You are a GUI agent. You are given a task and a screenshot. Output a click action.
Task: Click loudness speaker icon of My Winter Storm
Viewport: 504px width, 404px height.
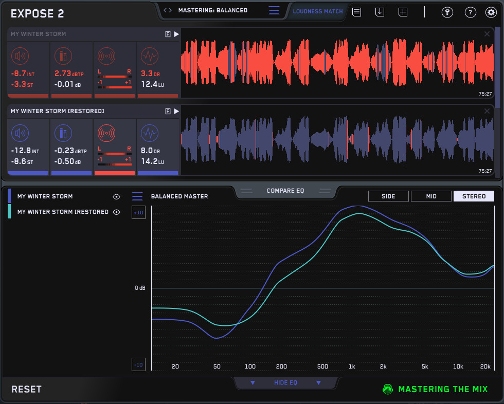20,56
